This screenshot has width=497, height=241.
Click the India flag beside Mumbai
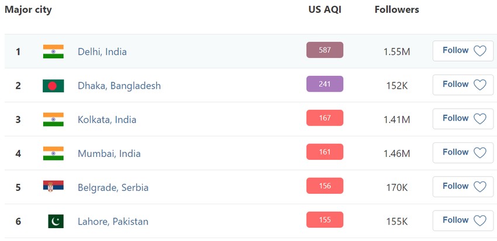click(x=53, y=153)
